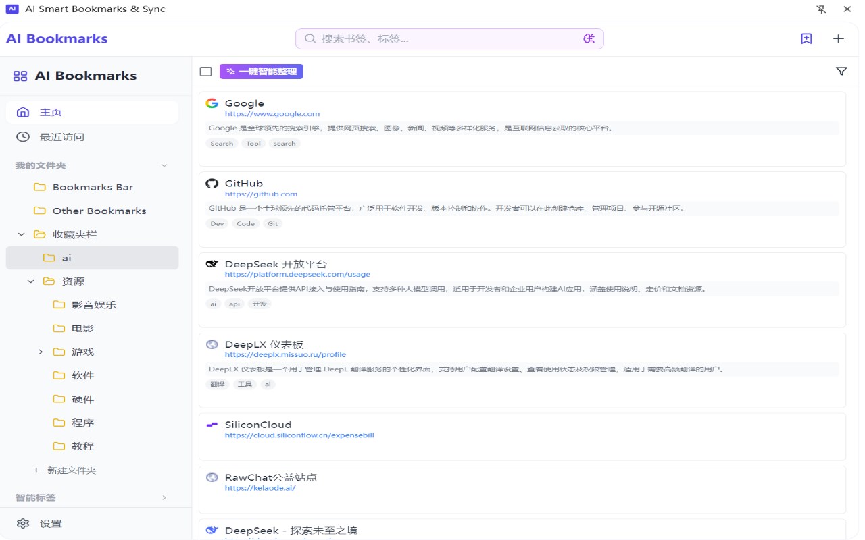Click the magnifier icon in search bar
This screenshot has width=865, height=540.
coord(310,38)
